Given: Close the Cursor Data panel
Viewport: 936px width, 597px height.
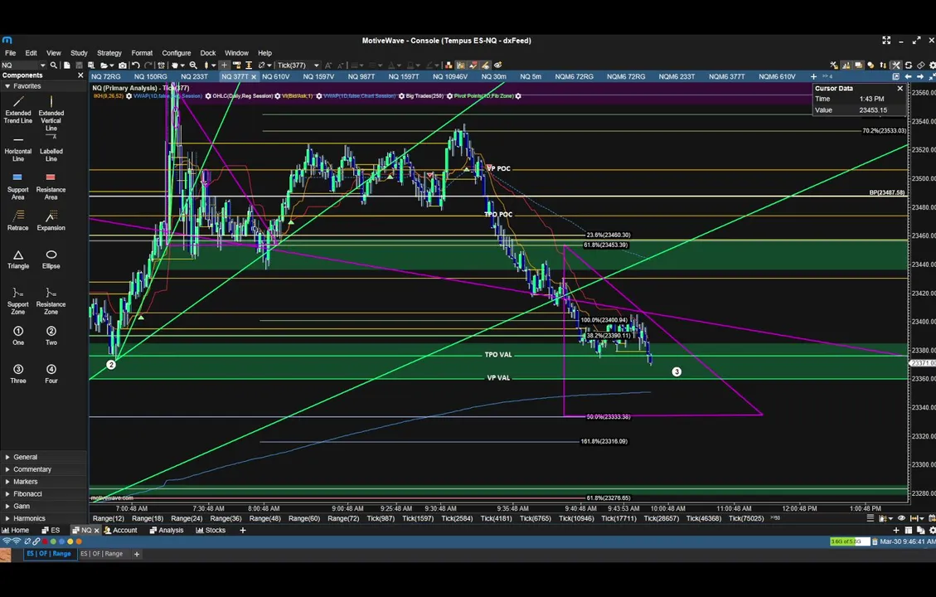Looking at the screenshot, I should [900, 89].
